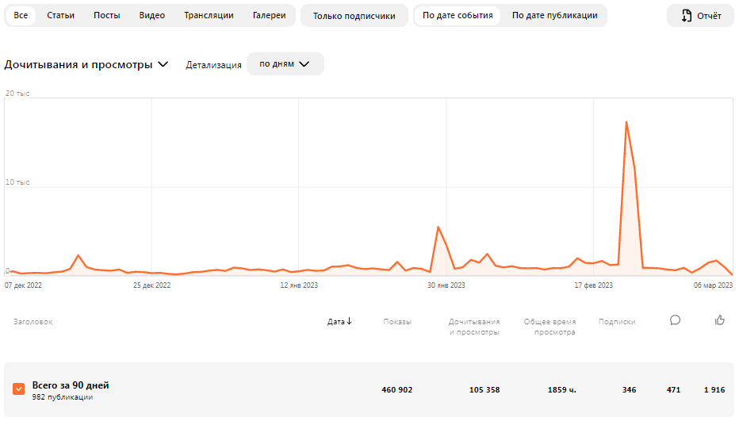Click the tallest chart peak in February
The height and width of the screenshot is (425, 739).
[x=626, y=122]
